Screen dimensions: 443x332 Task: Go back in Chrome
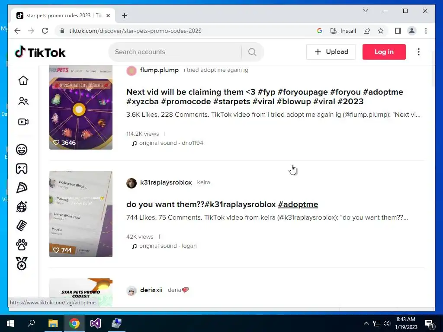click(17, 31)
